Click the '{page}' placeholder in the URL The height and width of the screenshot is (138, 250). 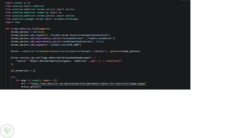(x=141, y=83)
